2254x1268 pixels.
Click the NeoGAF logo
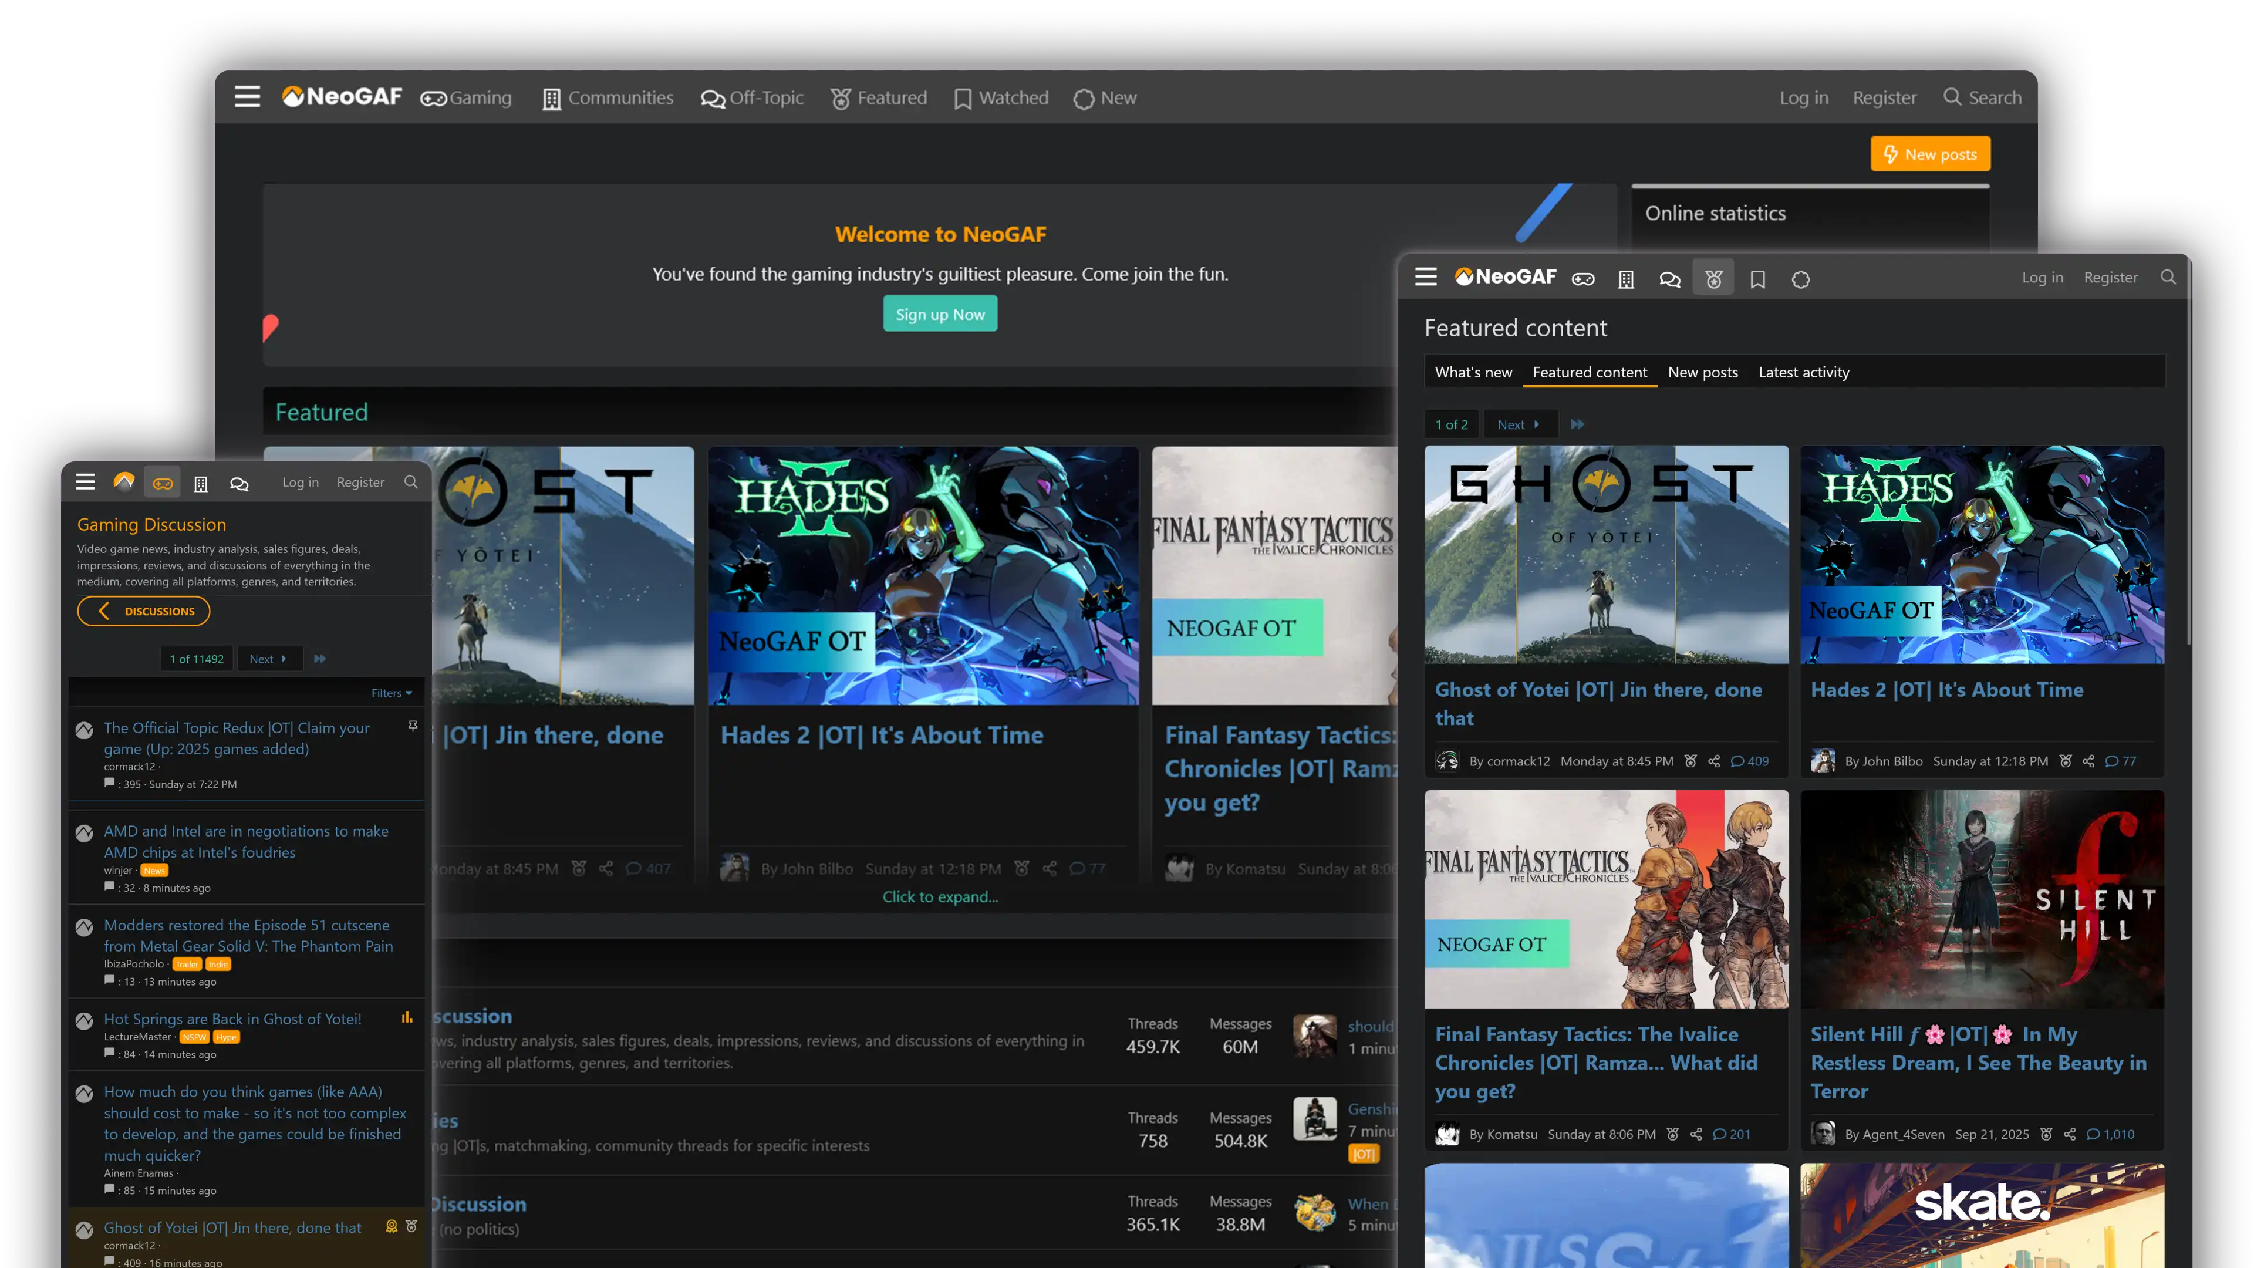(340, 96)
